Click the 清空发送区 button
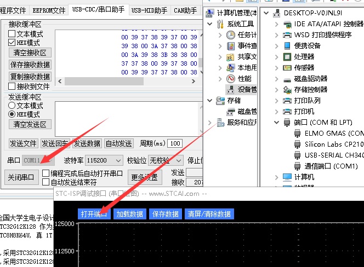 [x=30, y=124]
